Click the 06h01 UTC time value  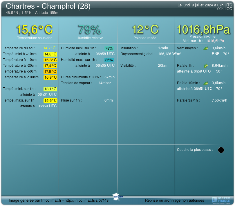(47, 95)
